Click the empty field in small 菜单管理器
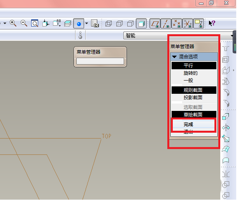This screenshot has height=200, width=237. [100, 61]
